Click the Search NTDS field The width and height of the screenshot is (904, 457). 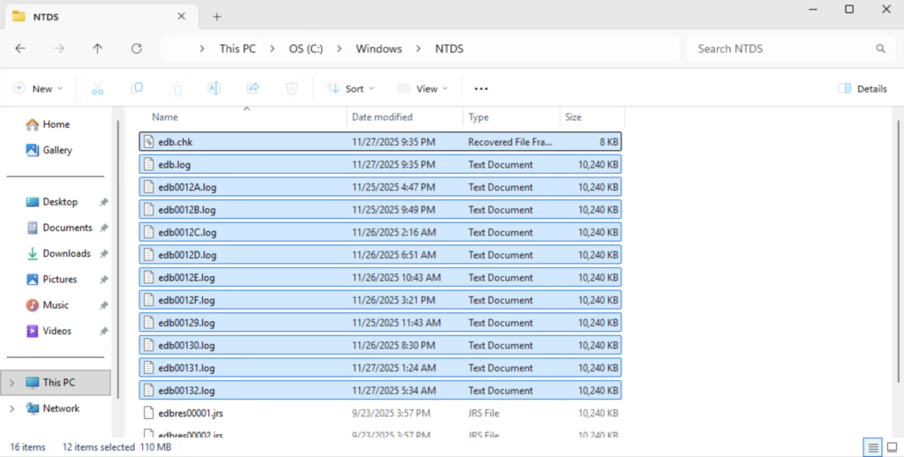[781, 49]
